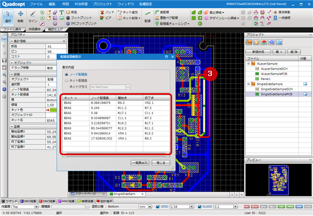
Task: Select 4LayerSamplePCB in project tree
Action: point(274,74)
